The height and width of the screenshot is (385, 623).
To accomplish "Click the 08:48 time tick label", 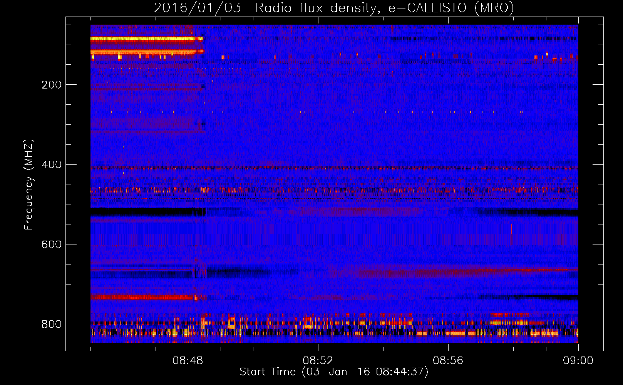I will point(188,361).
